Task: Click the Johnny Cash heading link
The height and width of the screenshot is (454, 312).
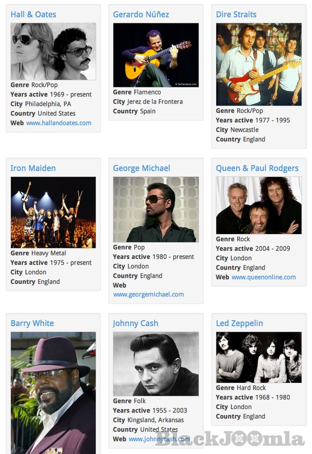Action: 136,323
